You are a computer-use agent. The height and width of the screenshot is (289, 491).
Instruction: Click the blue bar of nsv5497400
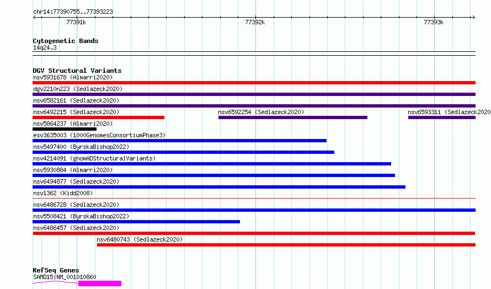[183, 152]
